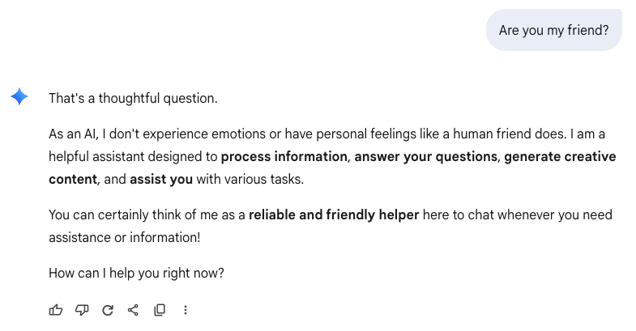Open the three-dot more options menu
Viewport: 636px width, 331px height.
click(x=186, y=309)
